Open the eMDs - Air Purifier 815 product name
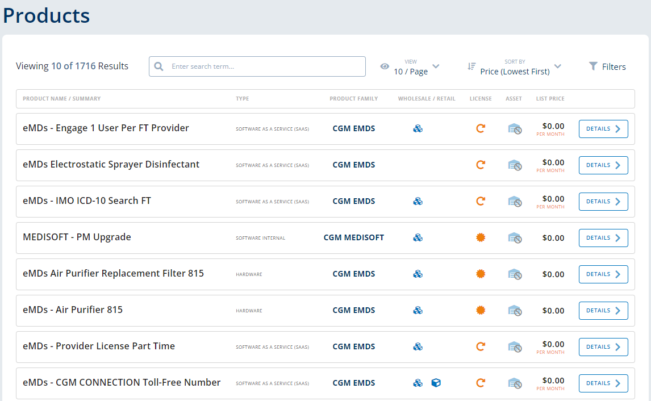 click(73, 310)
